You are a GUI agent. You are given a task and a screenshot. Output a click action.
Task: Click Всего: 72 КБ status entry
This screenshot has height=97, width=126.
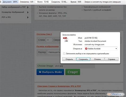coord(43,2)
